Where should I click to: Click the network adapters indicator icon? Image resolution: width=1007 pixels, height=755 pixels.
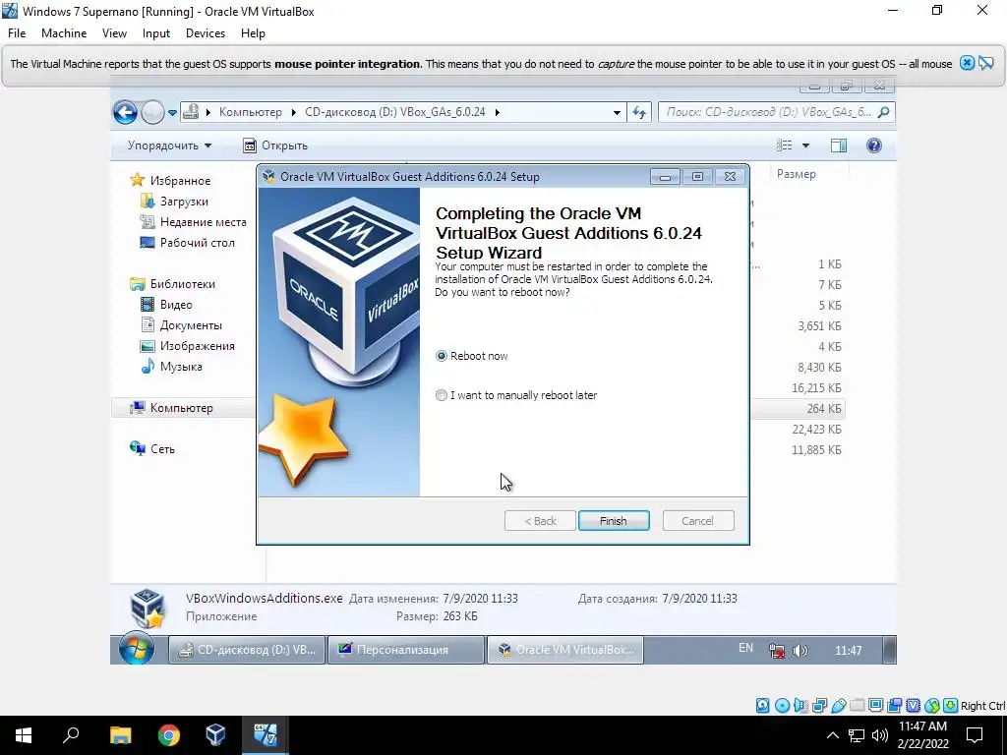(819, 706)
